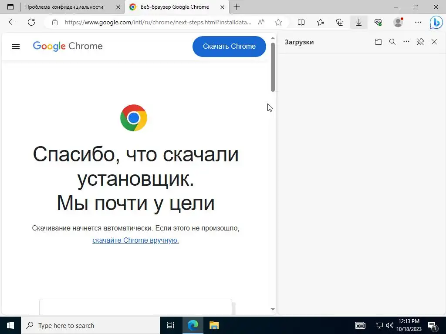Open more options in Загрузки panel
This screenshot has height=334, width=446.
pyautogui.click(x=406, y=42)
